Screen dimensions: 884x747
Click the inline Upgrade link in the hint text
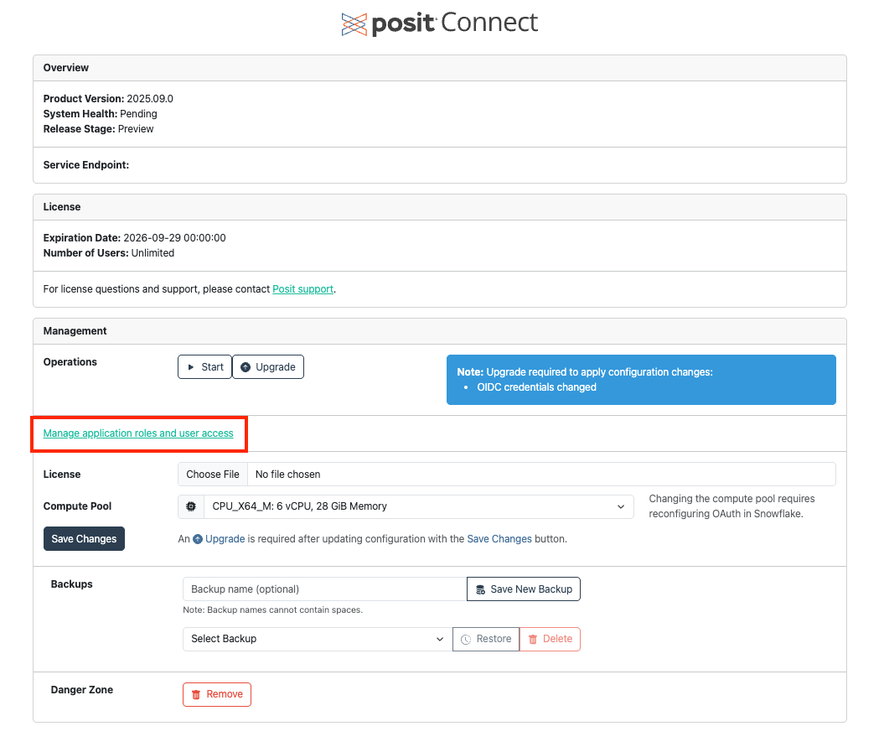[x=225, y=539]
